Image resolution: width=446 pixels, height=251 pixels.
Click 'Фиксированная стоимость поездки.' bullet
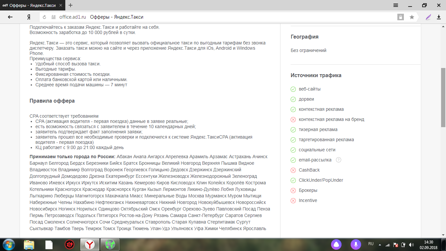pos(73,75)
